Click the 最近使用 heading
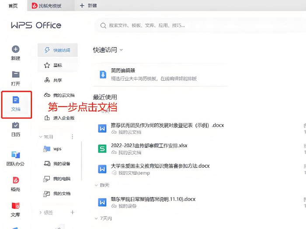Image resolution: width=306 pixels, height=229 pixels. tap(105, 97)
